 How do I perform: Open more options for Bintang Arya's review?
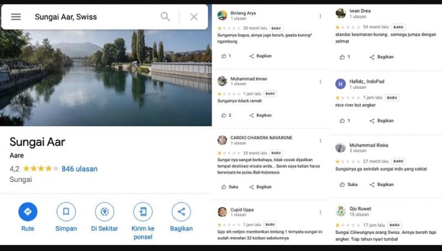(320, 16)
